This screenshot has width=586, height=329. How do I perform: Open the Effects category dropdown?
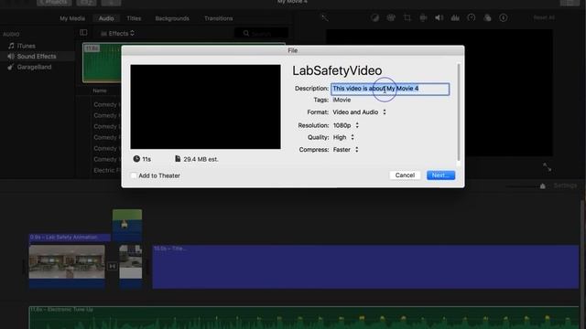coord(118,34)
